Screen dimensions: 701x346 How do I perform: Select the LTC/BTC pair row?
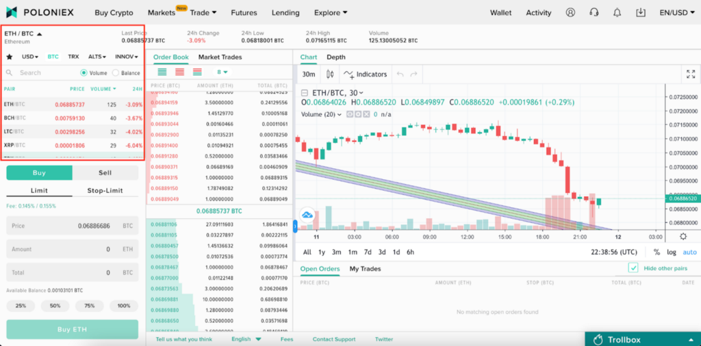[x=73, y=132]
